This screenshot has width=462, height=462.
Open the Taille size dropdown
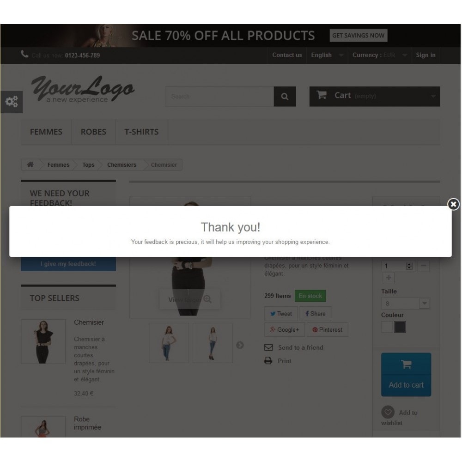click(x=406, y=303)
